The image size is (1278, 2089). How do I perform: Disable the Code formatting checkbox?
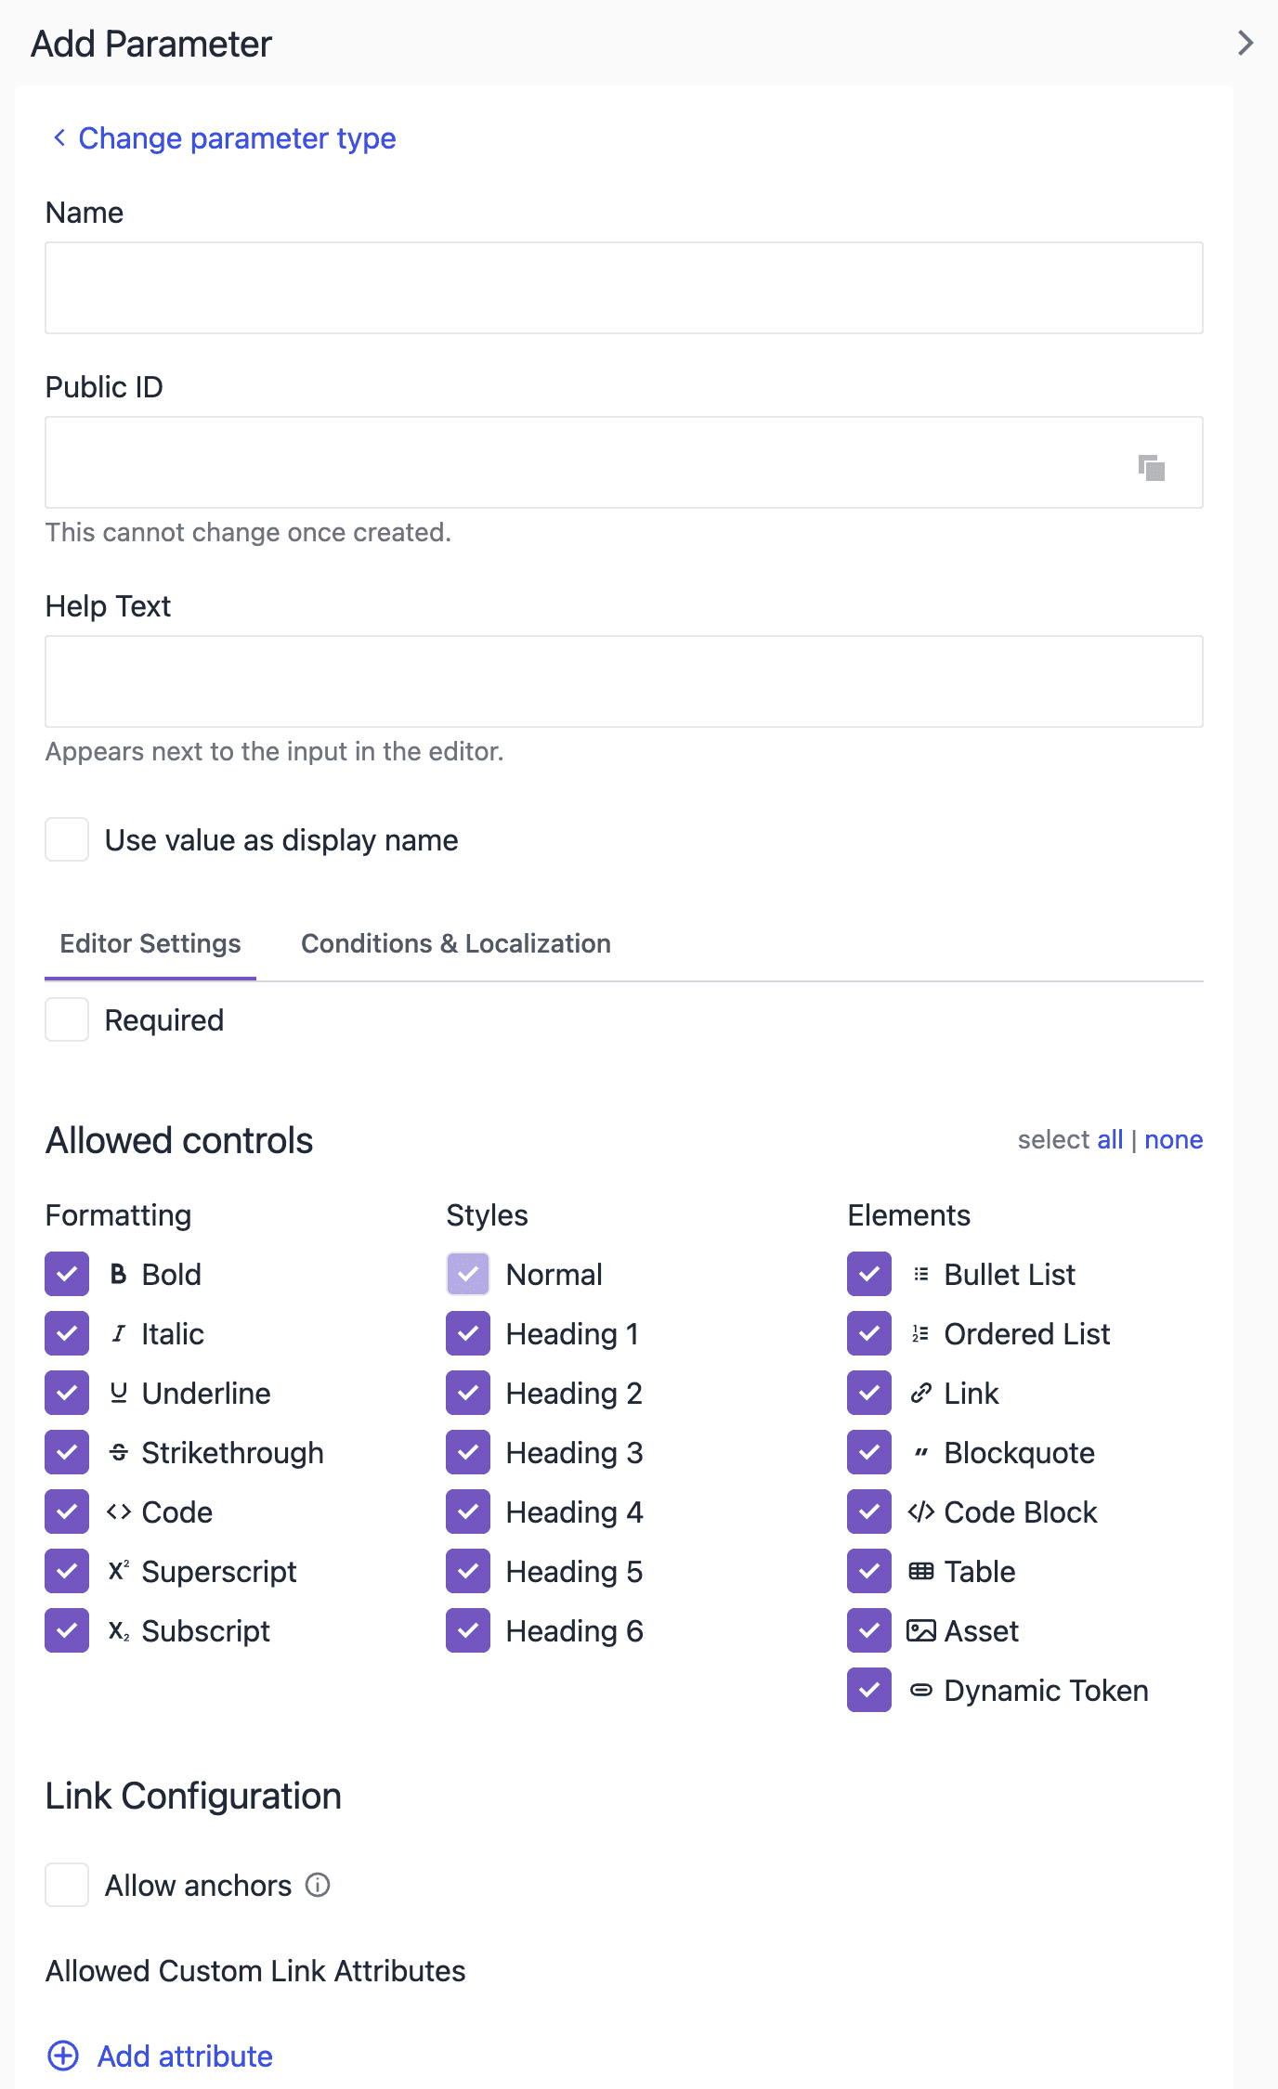point(67,1512)
